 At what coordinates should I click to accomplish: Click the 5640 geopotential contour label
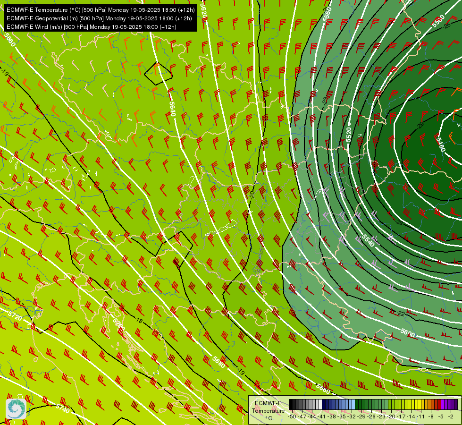point(173,109)
